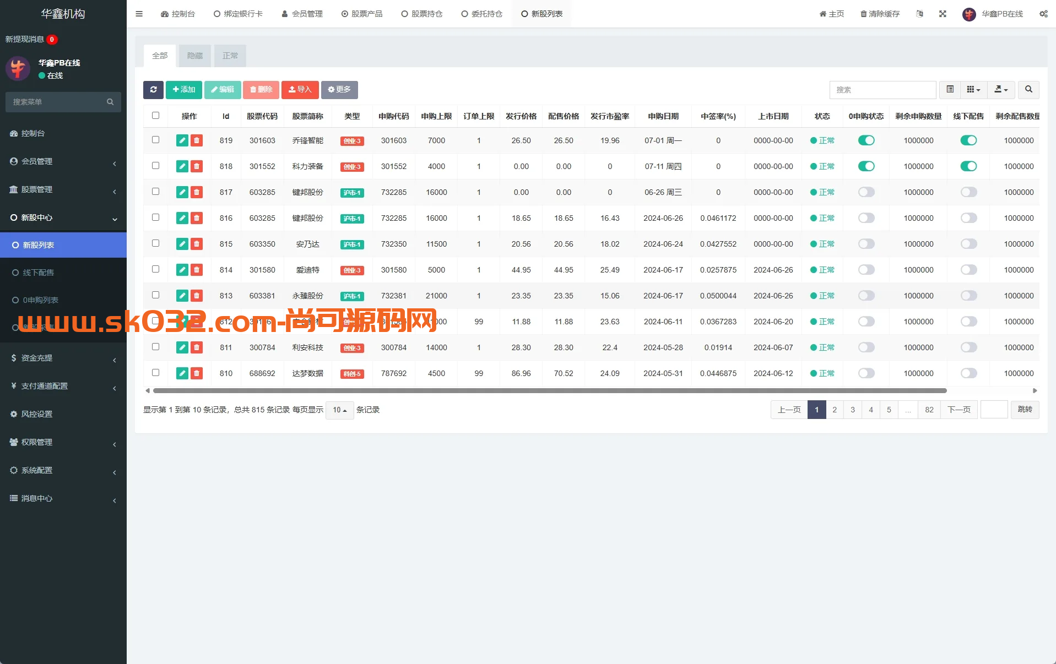The width and height of the screenshot is (1056, 664).
Task: Enable 0申购状态 toggle for record 817
Action: 865,192
